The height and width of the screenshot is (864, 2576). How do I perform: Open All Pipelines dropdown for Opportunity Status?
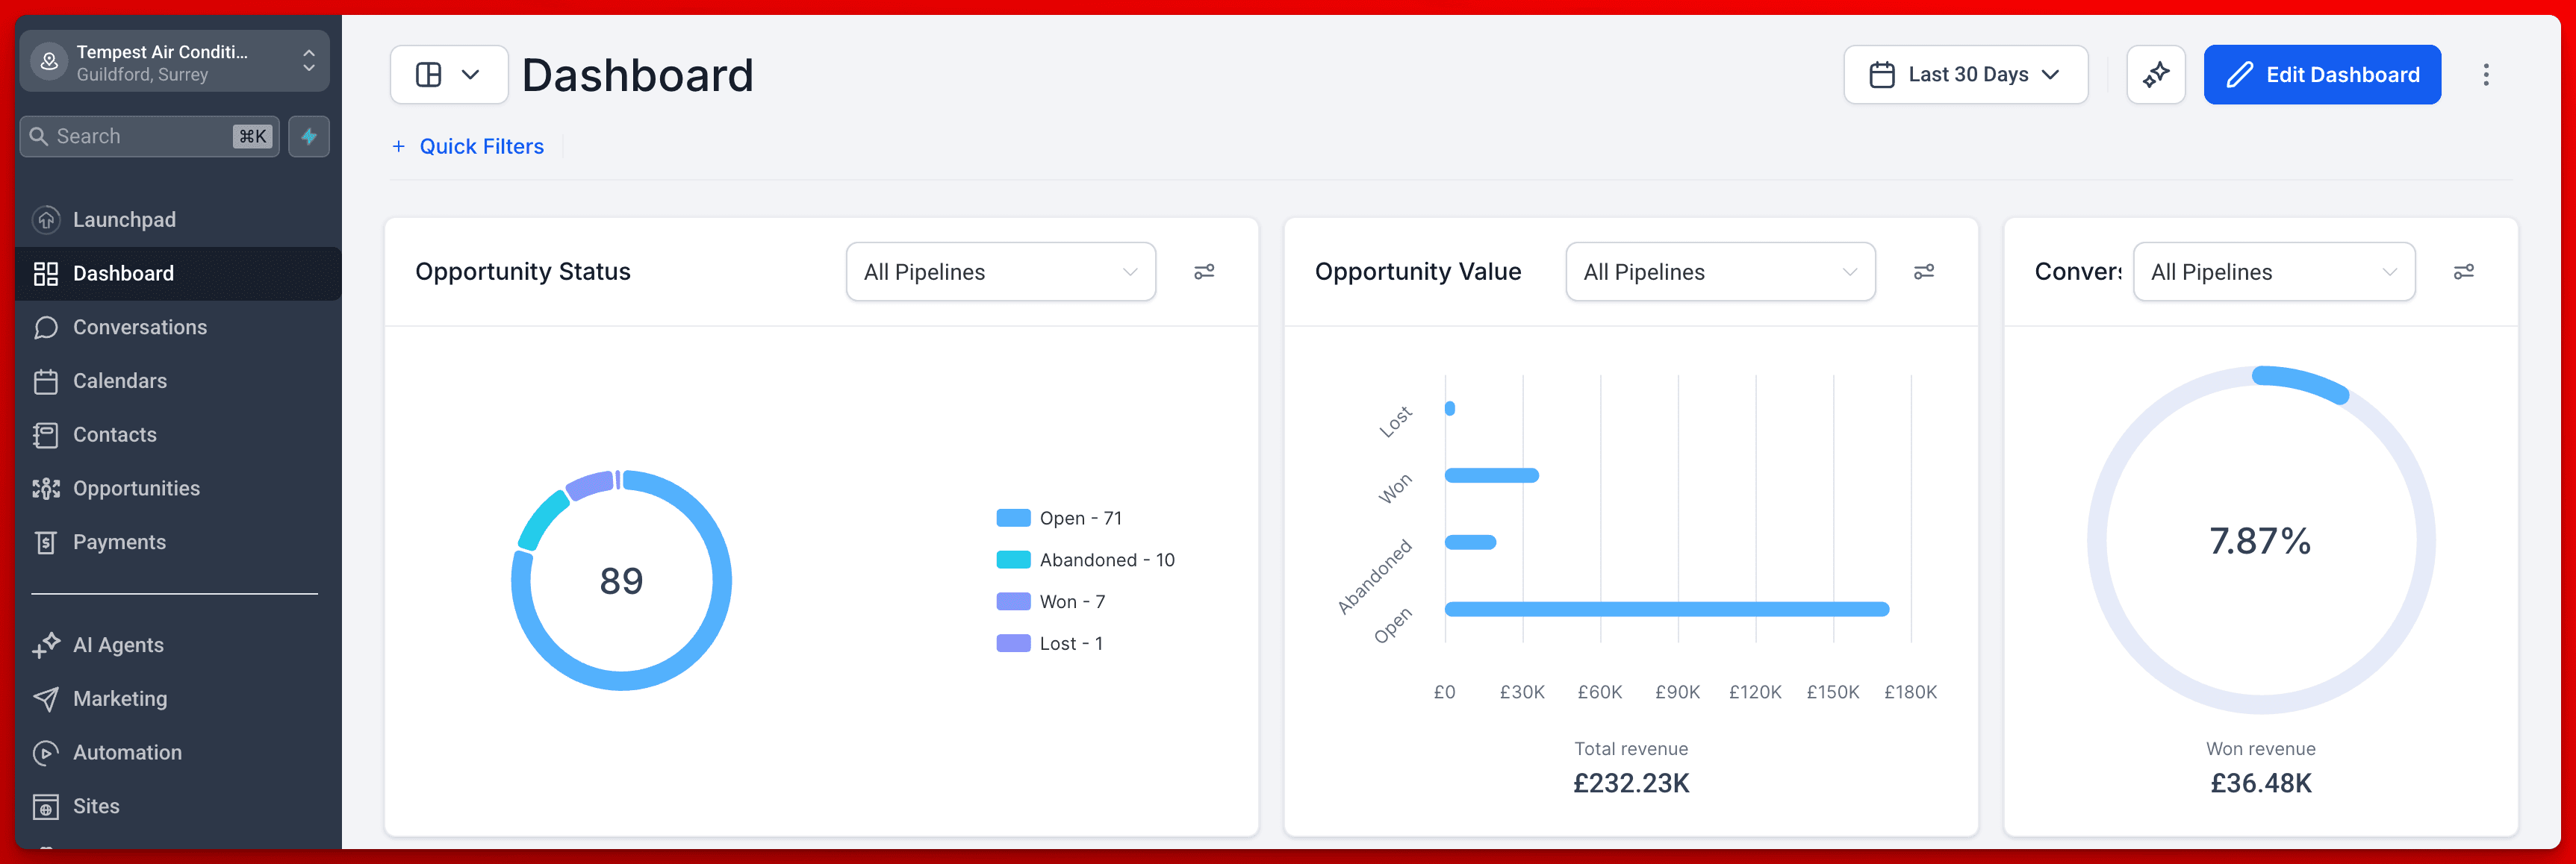coord(1000,272)
